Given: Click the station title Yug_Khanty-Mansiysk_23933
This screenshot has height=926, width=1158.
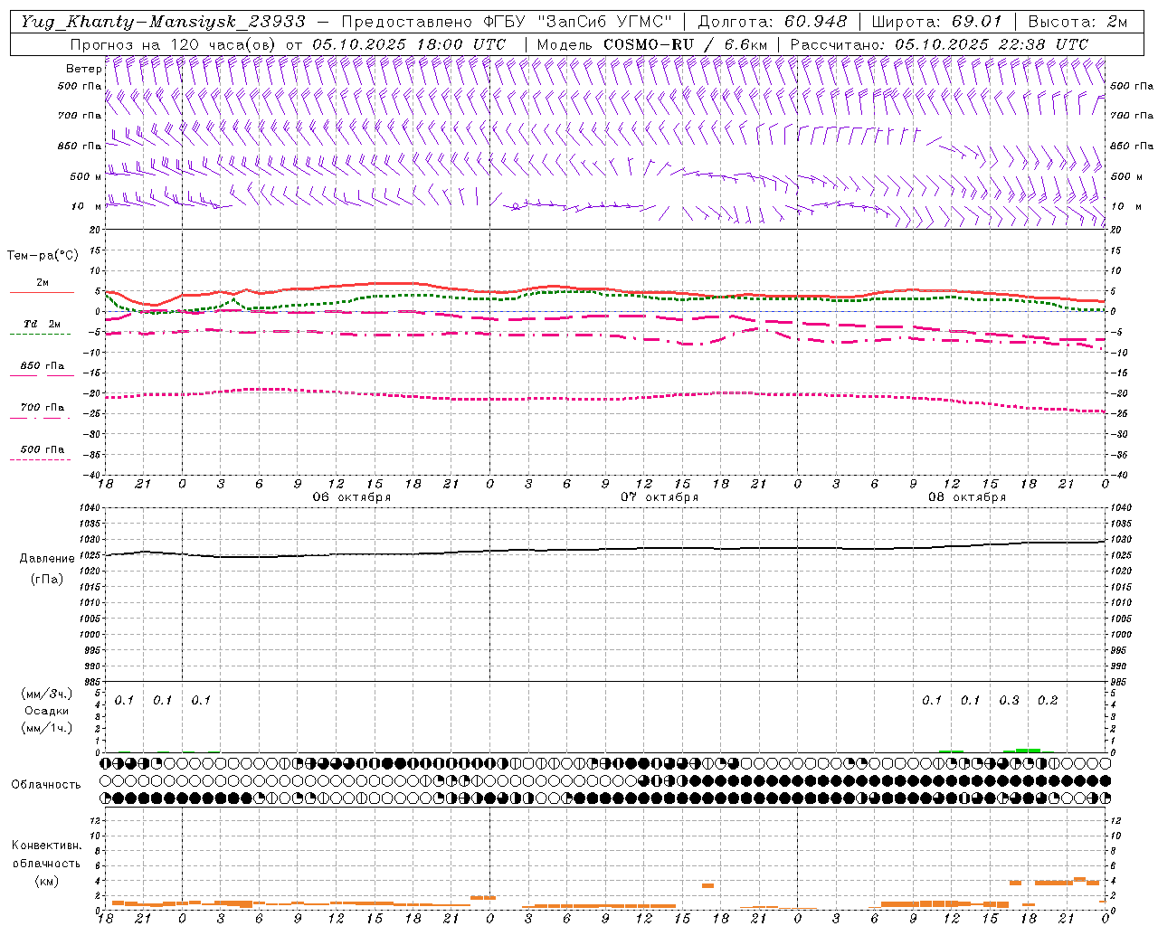Looking at the screenshot, I should click(x=163, y=22).
